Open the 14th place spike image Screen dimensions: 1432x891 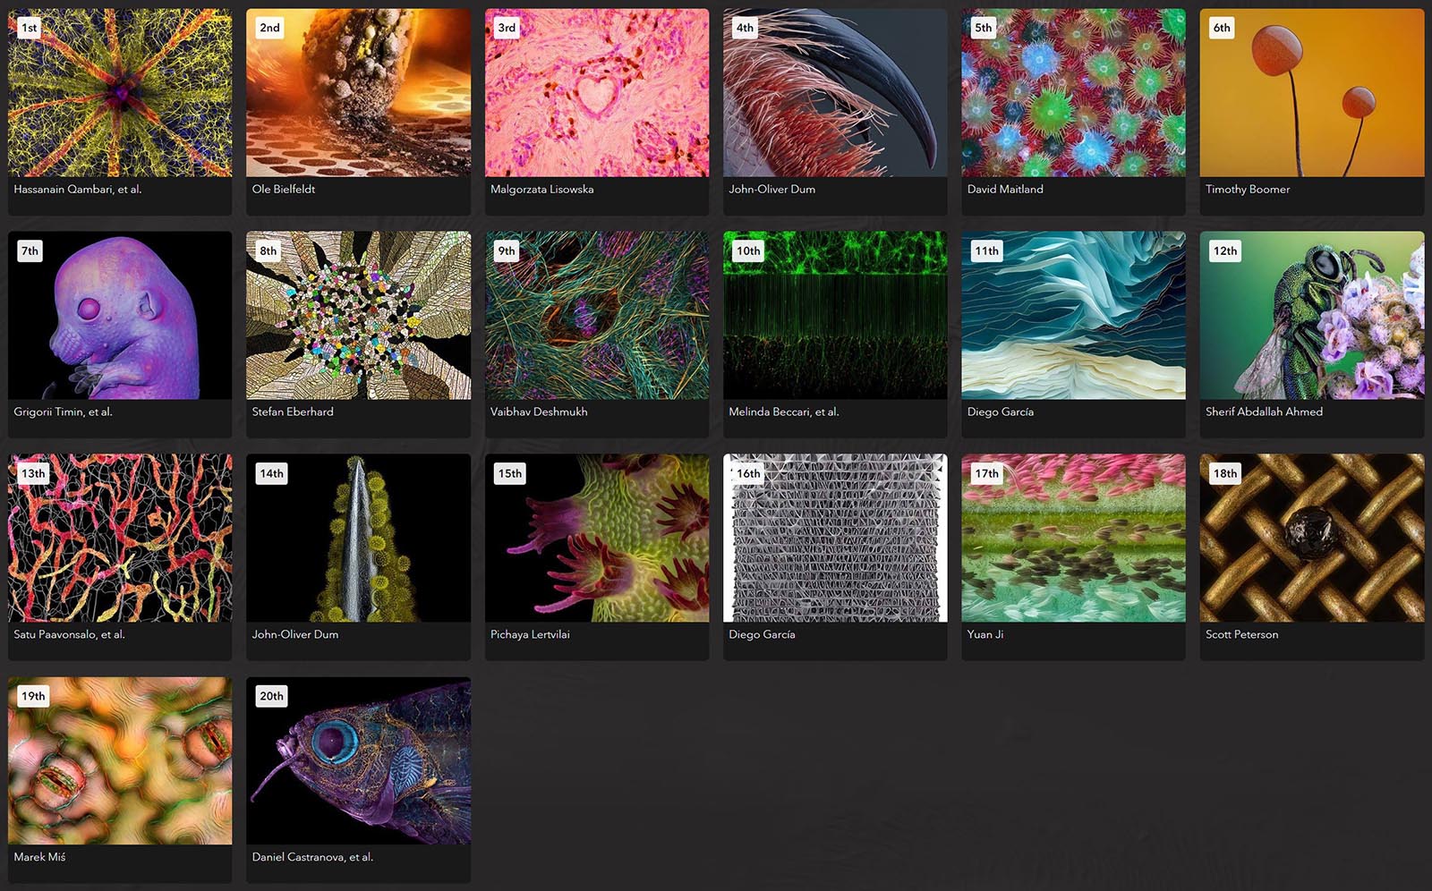[x=358, y=538]
